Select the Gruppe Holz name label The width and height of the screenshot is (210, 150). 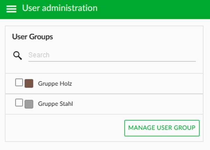pyautogui.click(x=55, y=84)
